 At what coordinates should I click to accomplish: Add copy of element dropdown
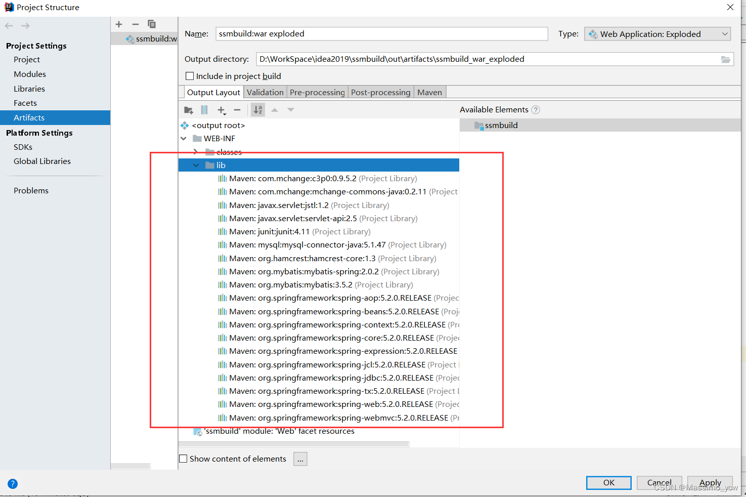[222, 110]
